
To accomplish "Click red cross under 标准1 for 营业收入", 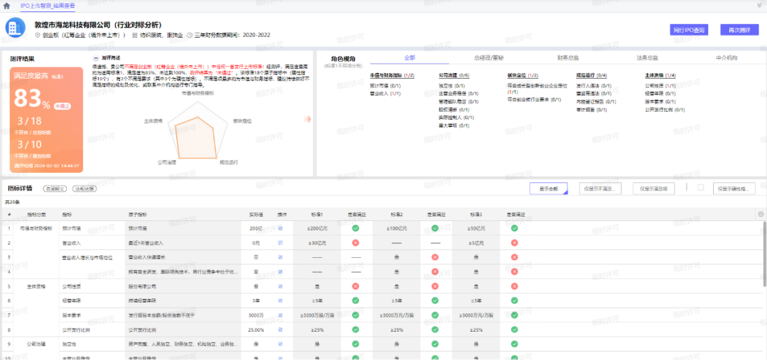I will (356, 242).
